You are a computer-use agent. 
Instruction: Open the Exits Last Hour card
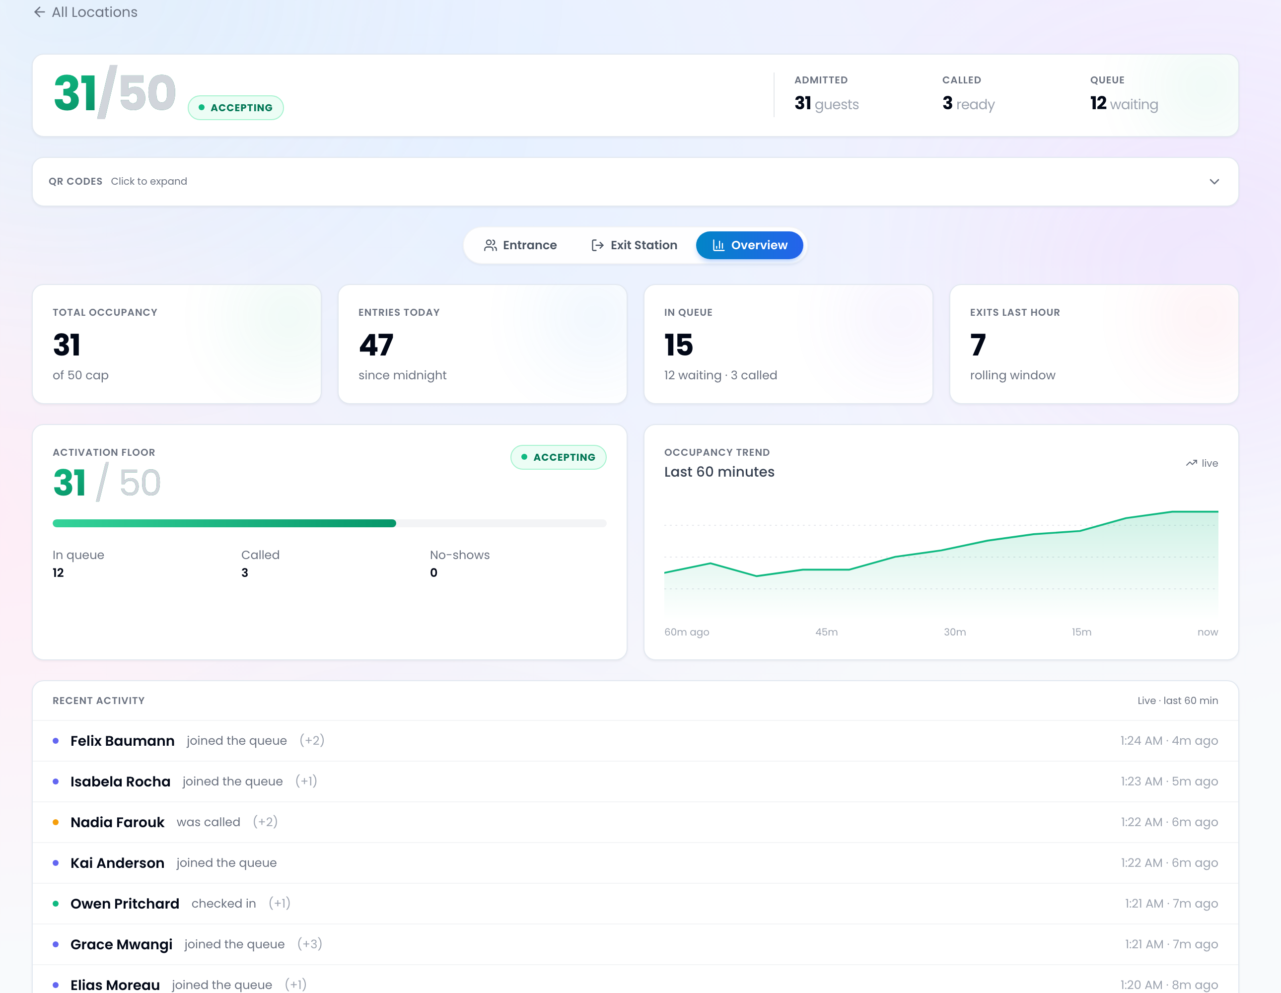1094,344
